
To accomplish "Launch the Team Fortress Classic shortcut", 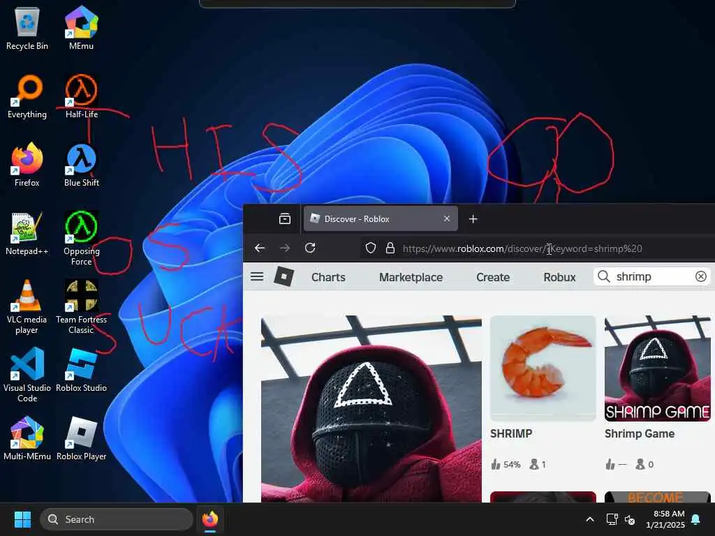I will pyautogui.click(x=81, y=306).
